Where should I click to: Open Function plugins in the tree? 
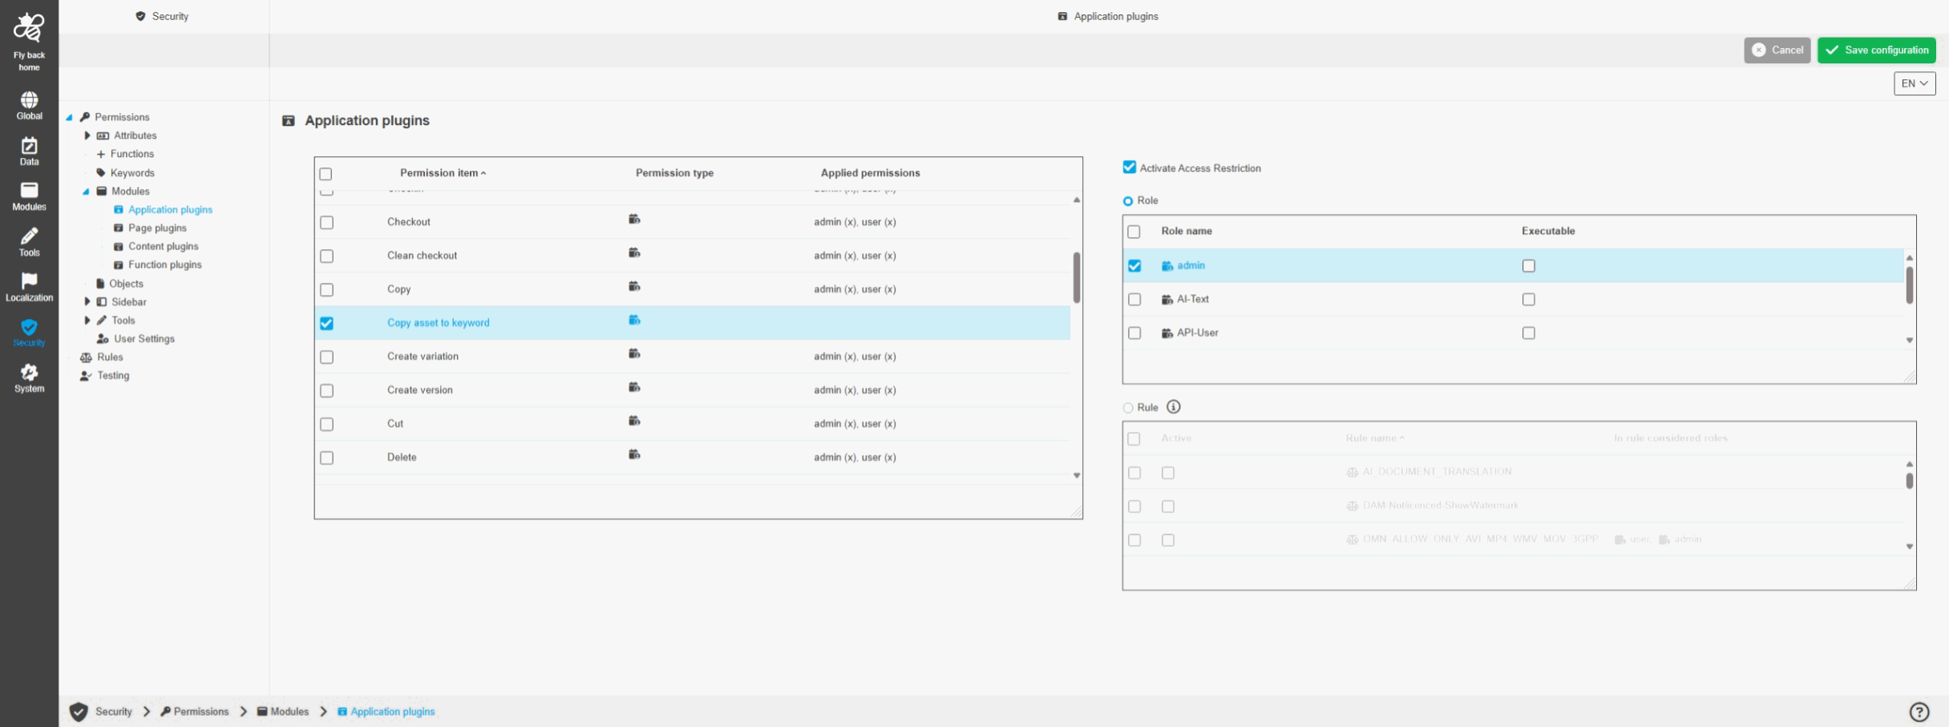click(x=164, y=265)
